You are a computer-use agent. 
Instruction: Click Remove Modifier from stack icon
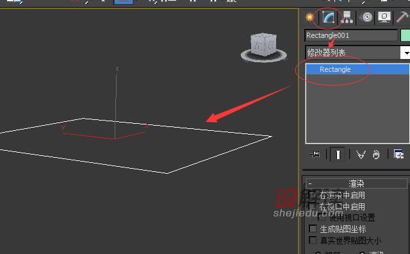point(376,155)
